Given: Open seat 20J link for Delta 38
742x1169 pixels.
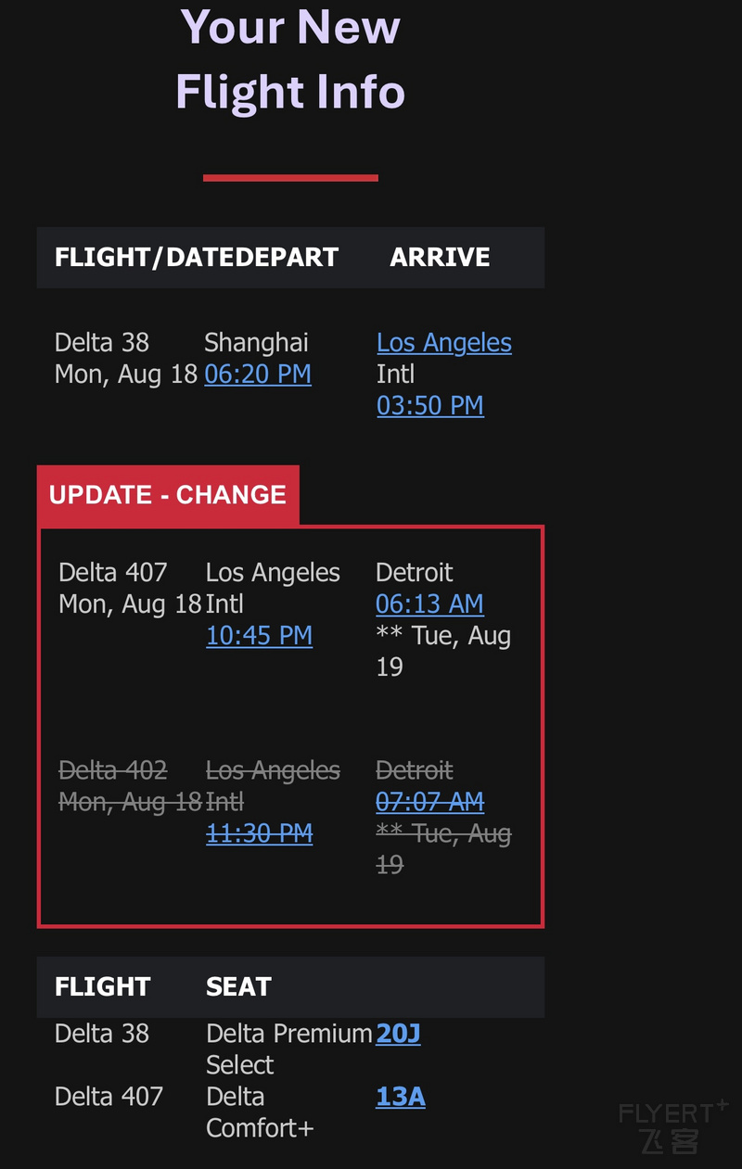Looking at the screenshot, I should [399, 1034].
